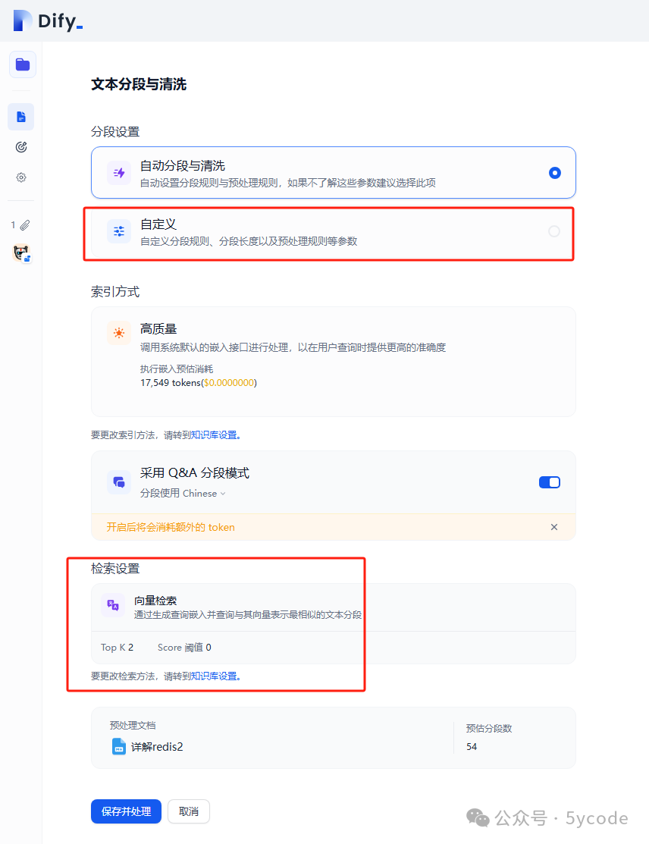Click the Score 阈值 0 value
The height and width of the screenshot is (844, 649).
(184, 648)
